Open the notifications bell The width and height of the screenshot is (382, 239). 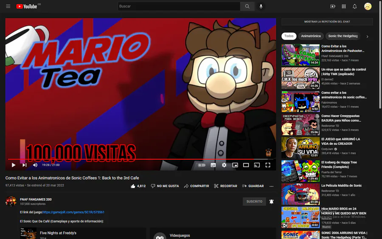coord(355,6)
